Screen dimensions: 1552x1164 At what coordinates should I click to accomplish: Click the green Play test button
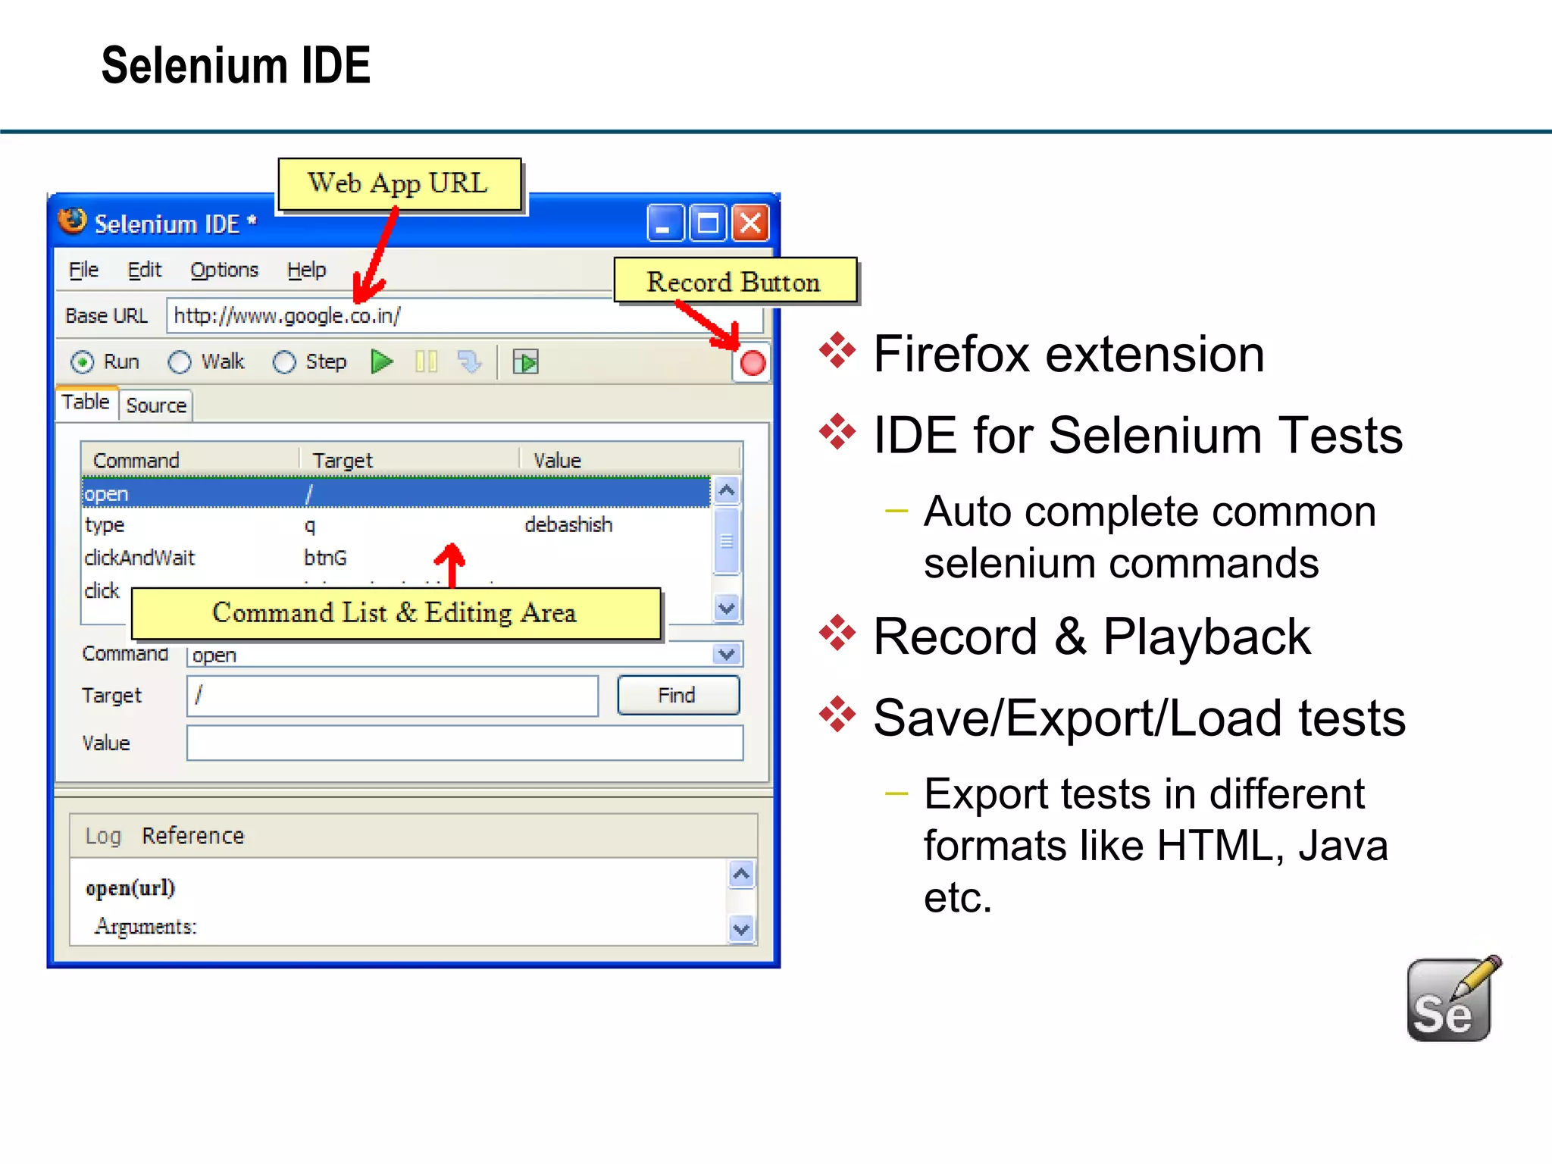pos(382,362)
